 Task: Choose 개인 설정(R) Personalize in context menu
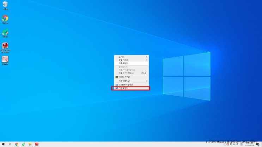[x=132, y=88]
